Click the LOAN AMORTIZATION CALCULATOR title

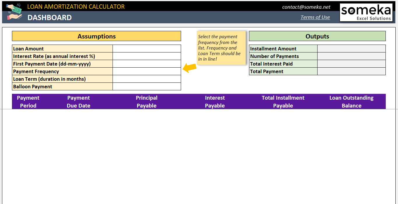[x=76, y=7]
